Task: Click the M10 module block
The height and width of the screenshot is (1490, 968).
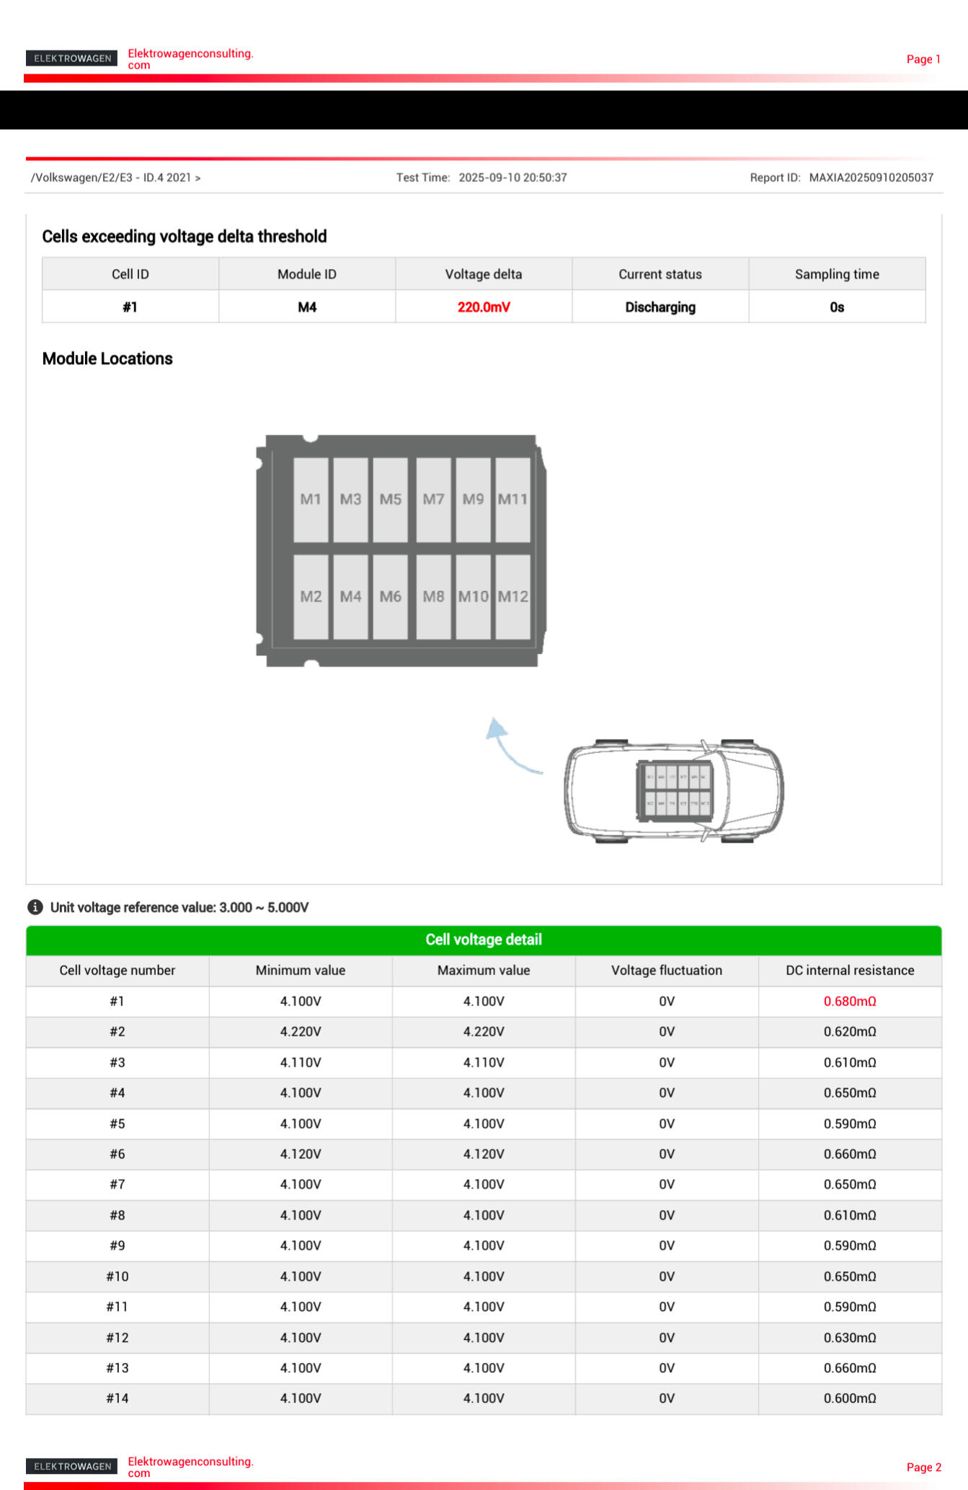Action: pyautogui.click(x=474, y=596)
